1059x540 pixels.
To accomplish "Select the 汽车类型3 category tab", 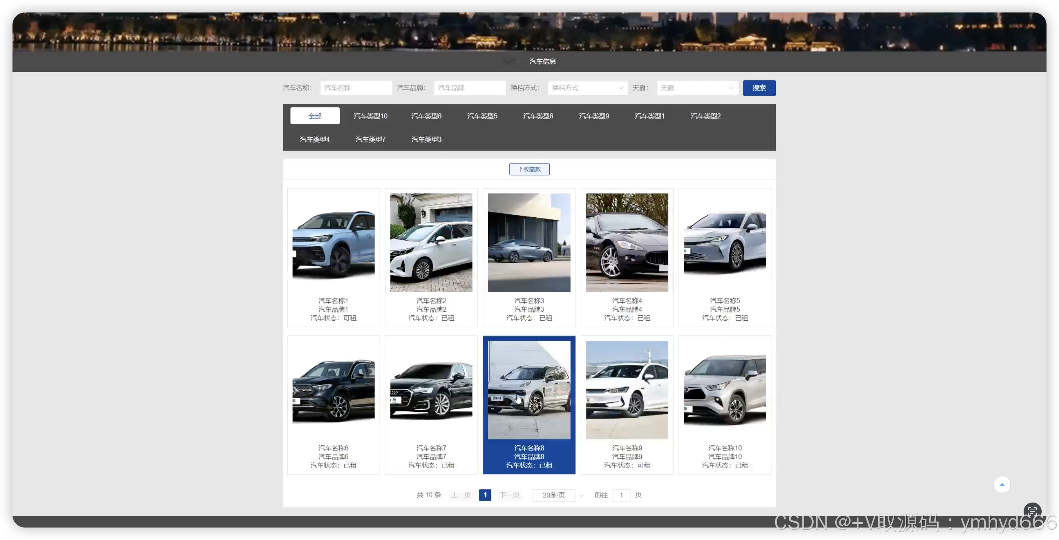I will (x=426, y=139).
